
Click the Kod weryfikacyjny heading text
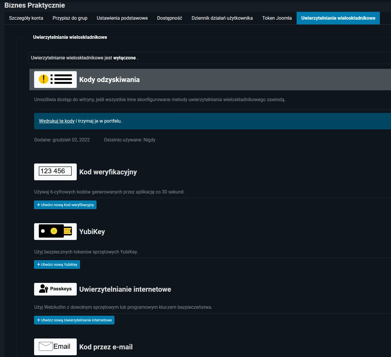(x=108, y=172)
